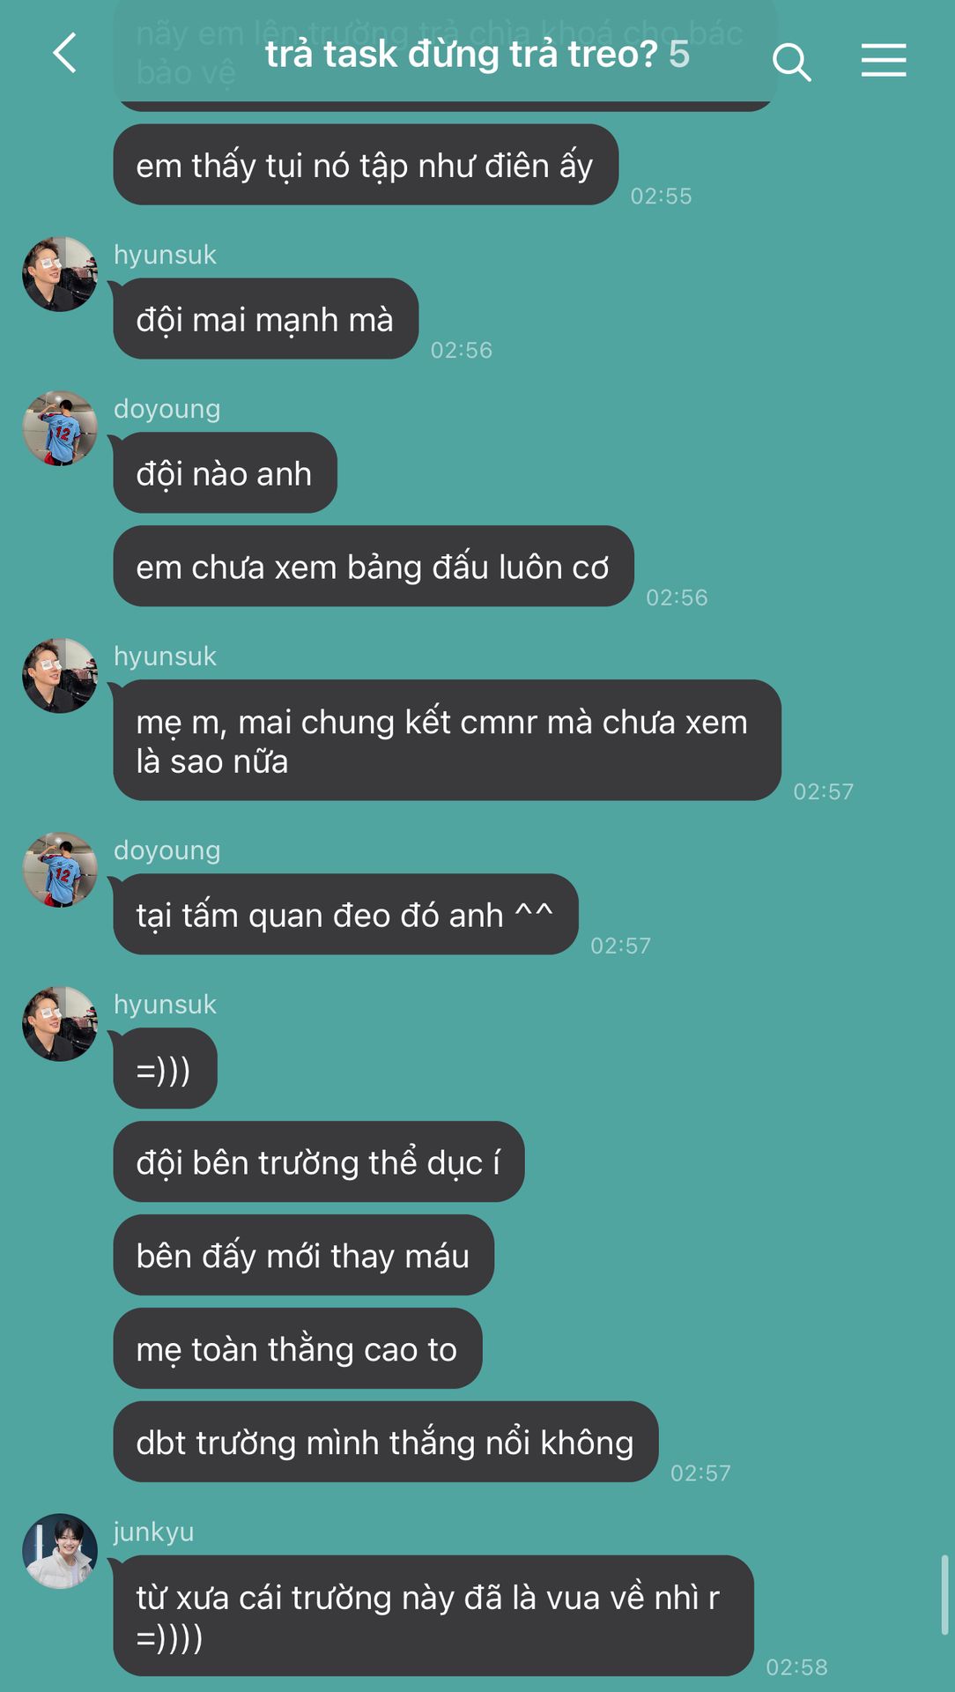The width and height of the screenshot is (955, 1692).
Task: Select message 'tại tấm quan đeo đó anh ^^'
Action: 345,915
